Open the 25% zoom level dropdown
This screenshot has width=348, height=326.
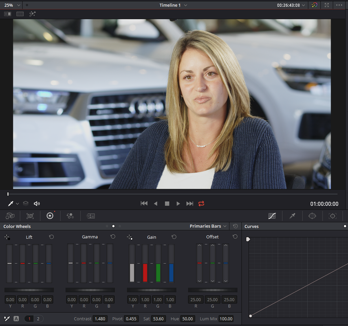point(12,5)
